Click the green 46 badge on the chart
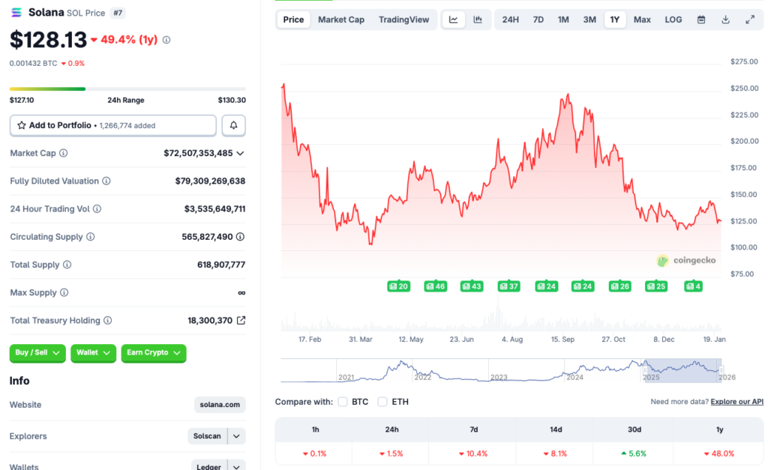The width and height of the screenshot is (768, 470). (435, 286)
